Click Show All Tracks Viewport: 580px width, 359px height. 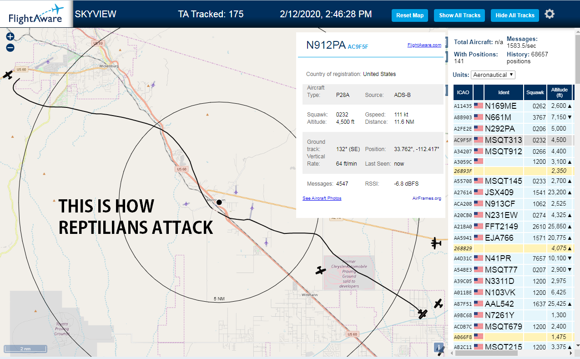pos(459,15)
